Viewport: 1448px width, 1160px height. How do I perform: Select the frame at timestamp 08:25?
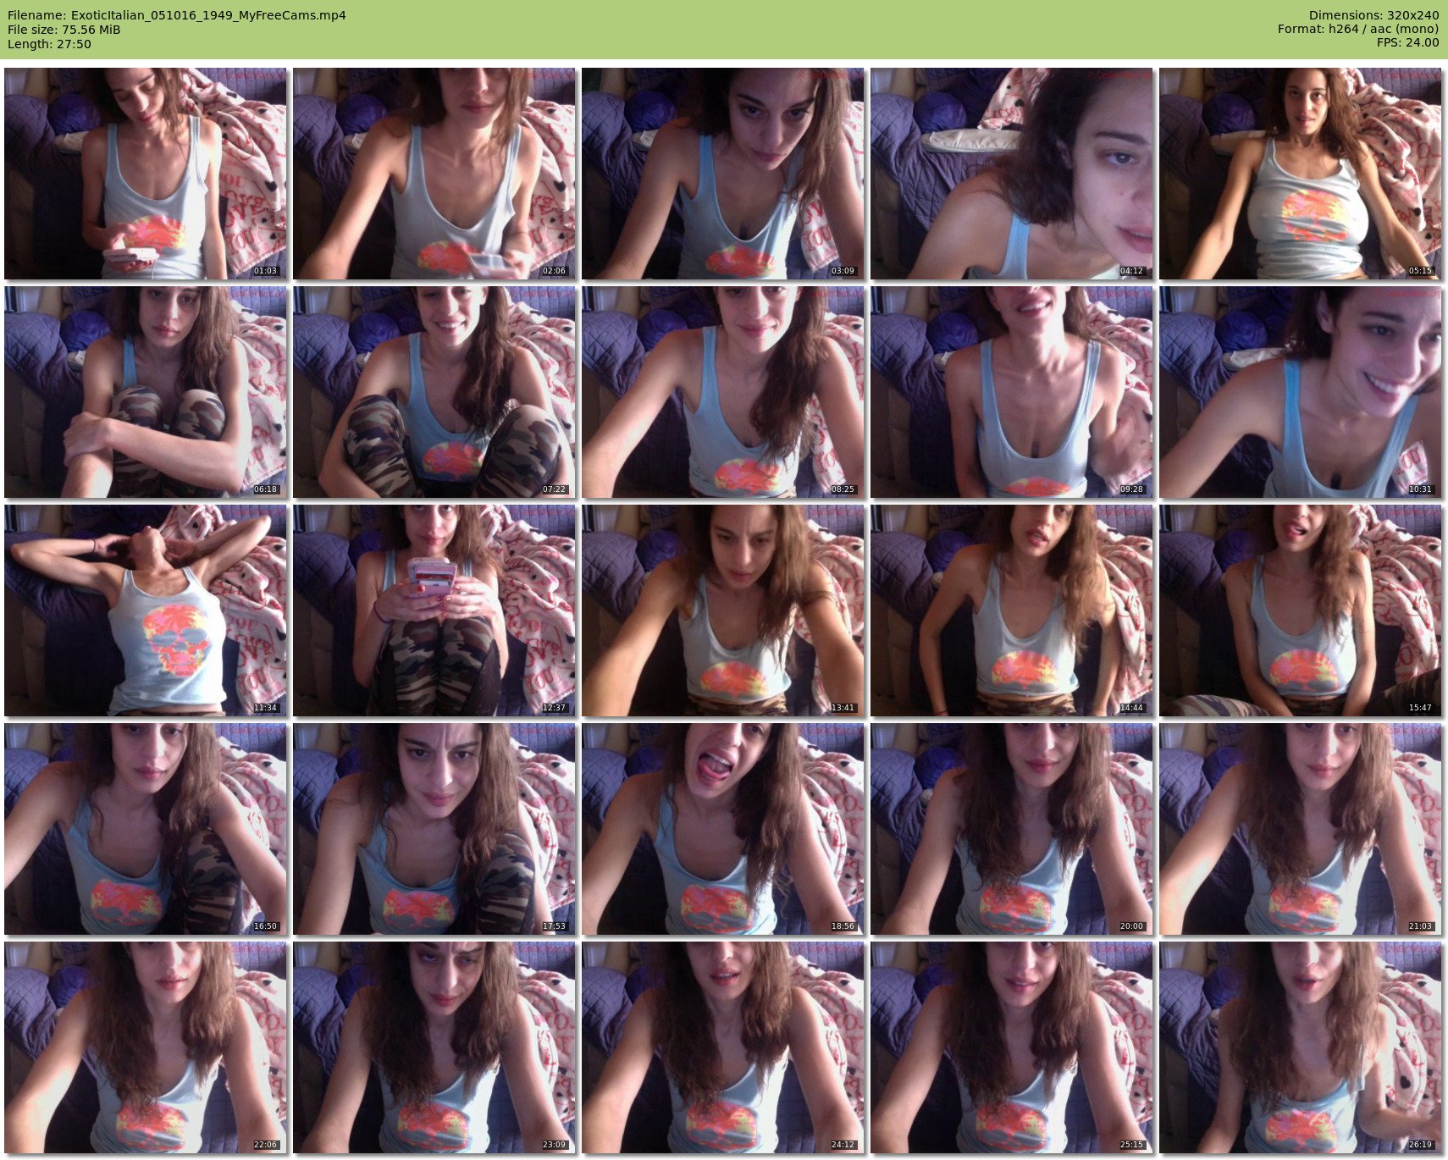[x=722, y=392]
